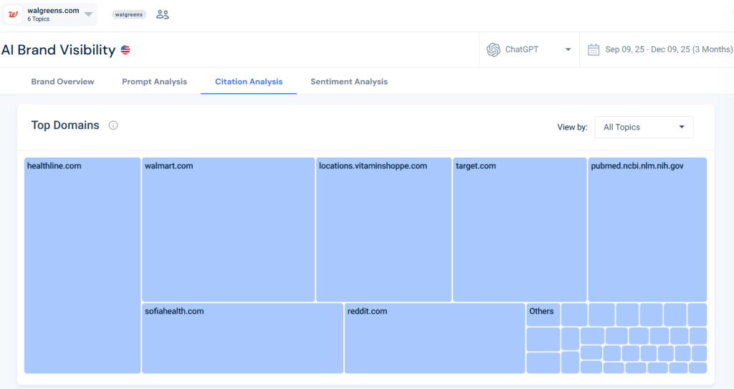Open the calendar date icon
The image size is (734, 389).
pyautogui.click(x=594, y=49)
